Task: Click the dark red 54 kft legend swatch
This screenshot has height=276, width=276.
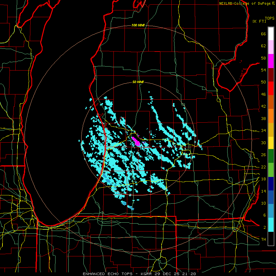Action: 271,75
